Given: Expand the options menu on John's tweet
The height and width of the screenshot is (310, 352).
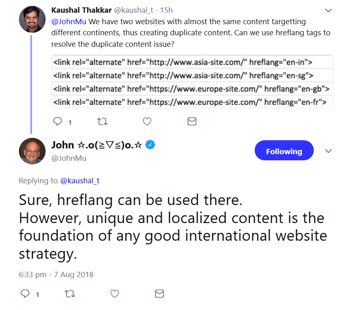Looking at the screenshot, I should tap(328, 151).
